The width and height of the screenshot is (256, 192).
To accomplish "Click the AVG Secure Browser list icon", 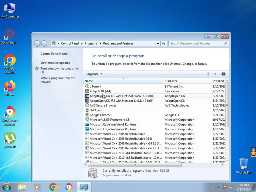I will coord(87,105).
